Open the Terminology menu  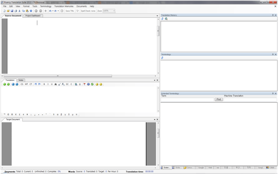(46, 6)
